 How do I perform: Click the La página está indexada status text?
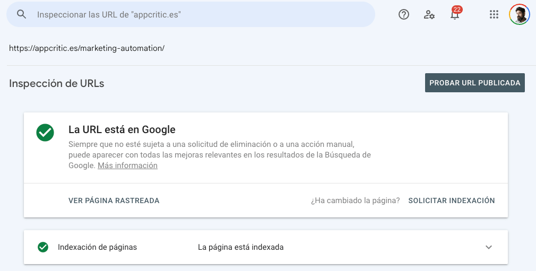click(240, 247)
